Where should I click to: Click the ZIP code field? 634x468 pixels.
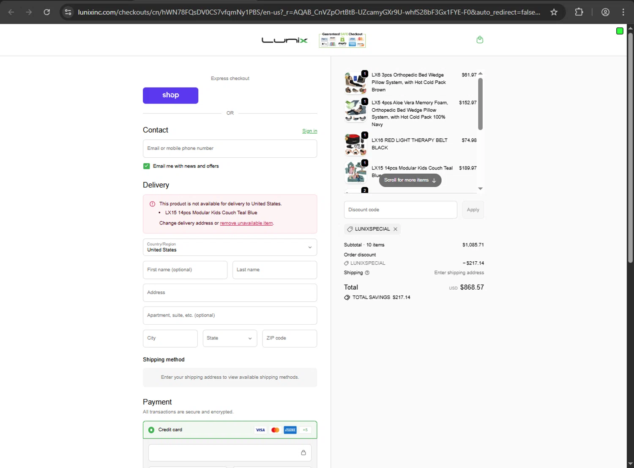click(290, 338)
